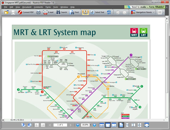Viewport: 170px width, 130px height.
Task: Open the E-mail PDF tool
Action: pyautogui.click(x=48, y=12)
